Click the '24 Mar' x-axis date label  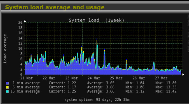(94, 78)
